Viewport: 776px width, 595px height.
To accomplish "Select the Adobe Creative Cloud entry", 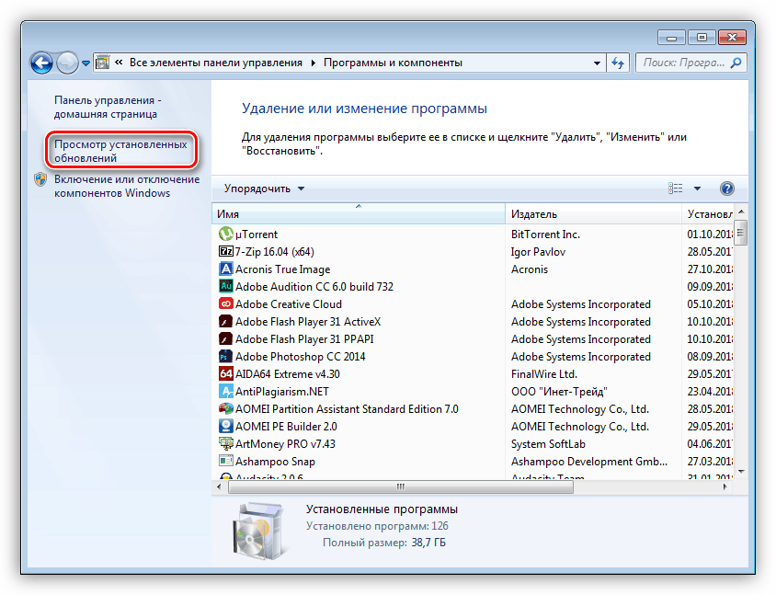I will 289,303.
